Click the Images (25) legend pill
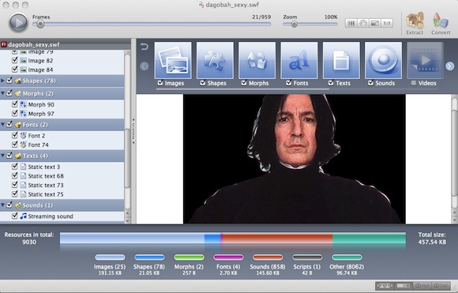The height and width of the screenshot is (293, 458). [x=110, y=257]
